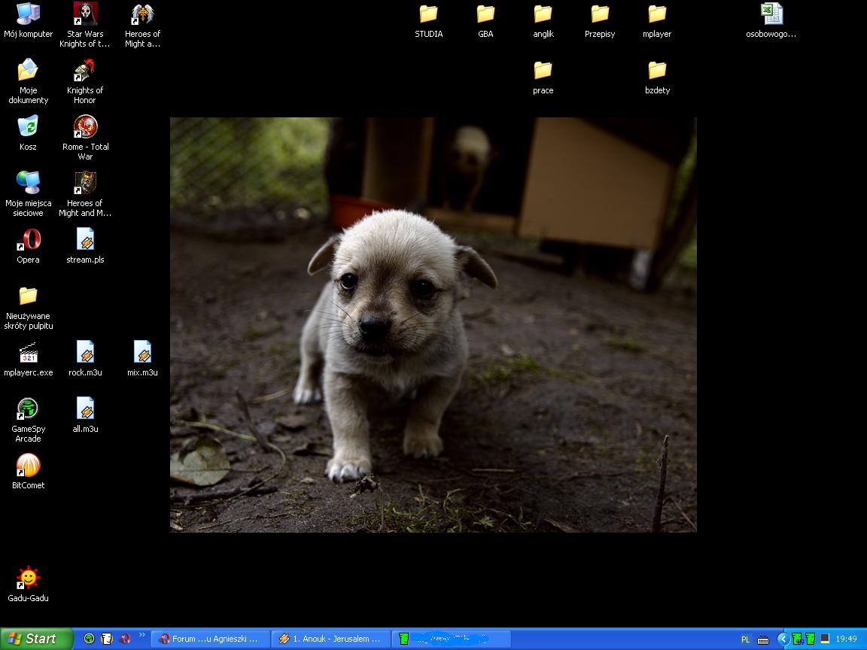
Task: Open the Opera browser desktop shortcut
Action: pos(28,240)
